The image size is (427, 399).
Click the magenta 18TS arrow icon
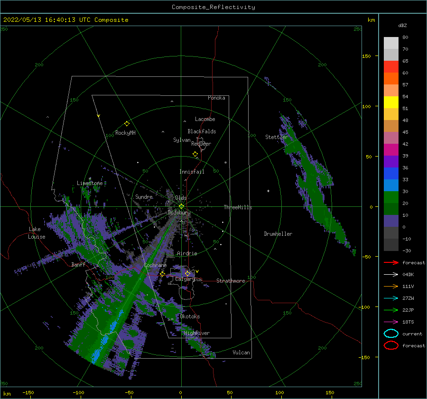391,322
